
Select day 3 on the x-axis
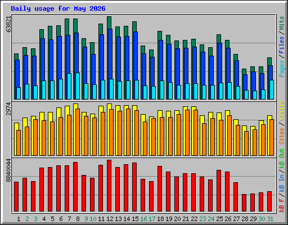click(35, 219)
